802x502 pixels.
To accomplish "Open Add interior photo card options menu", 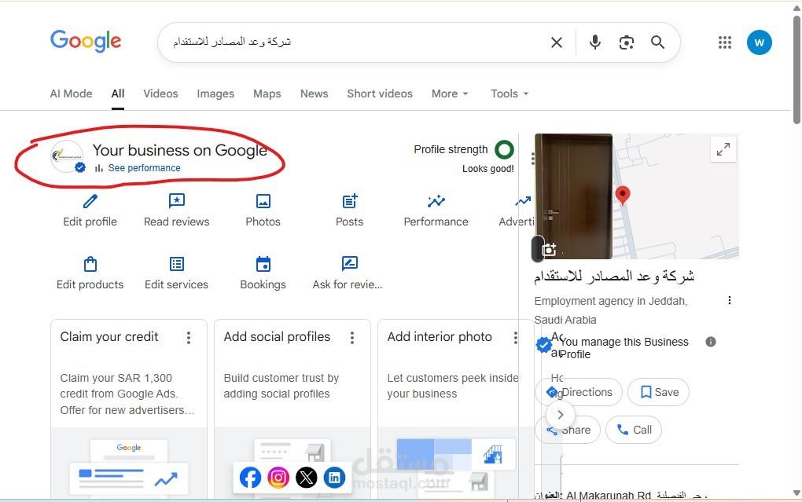I will [515, 337].
